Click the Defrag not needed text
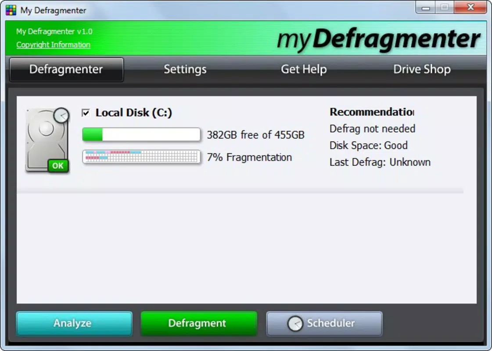The image size is (492, 351). tap(373, 129)
